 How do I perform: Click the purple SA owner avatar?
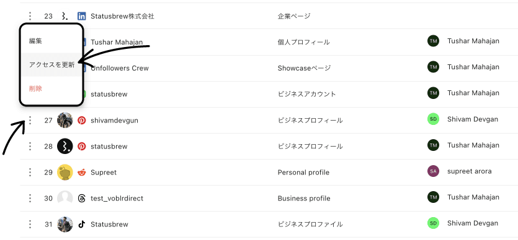(433, 171)
